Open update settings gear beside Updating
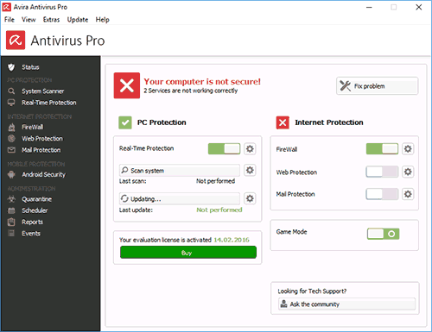This screenshot has height=332, width=432. point(250,198)
